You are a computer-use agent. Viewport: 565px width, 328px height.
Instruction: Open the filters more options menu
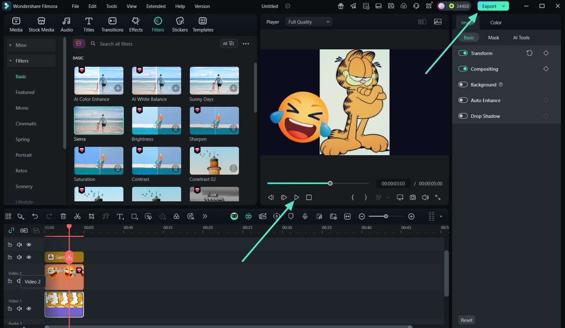click(x=246, y=44)
